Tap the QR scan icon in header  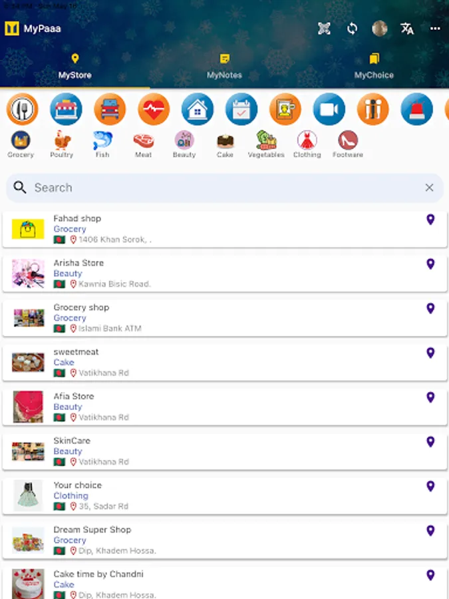tap(324, 29)
